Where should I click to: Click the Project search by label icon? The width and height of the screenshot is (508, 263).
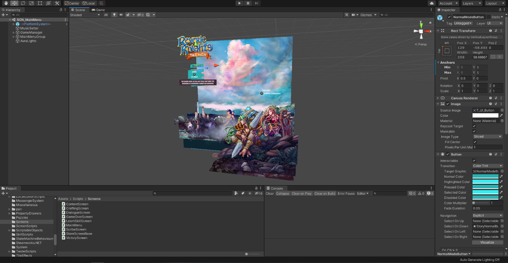pyautogui.click(x=243, y=193)
